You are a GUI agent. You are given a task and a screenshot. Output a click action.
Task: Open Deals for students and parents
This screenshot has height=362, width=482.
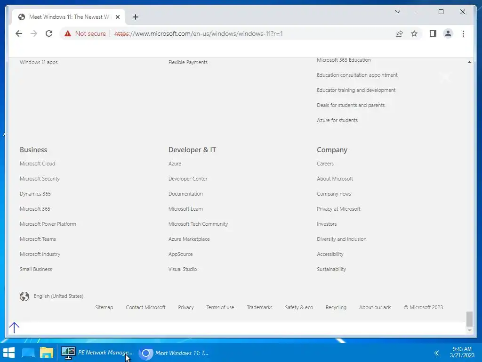(351, 105)
